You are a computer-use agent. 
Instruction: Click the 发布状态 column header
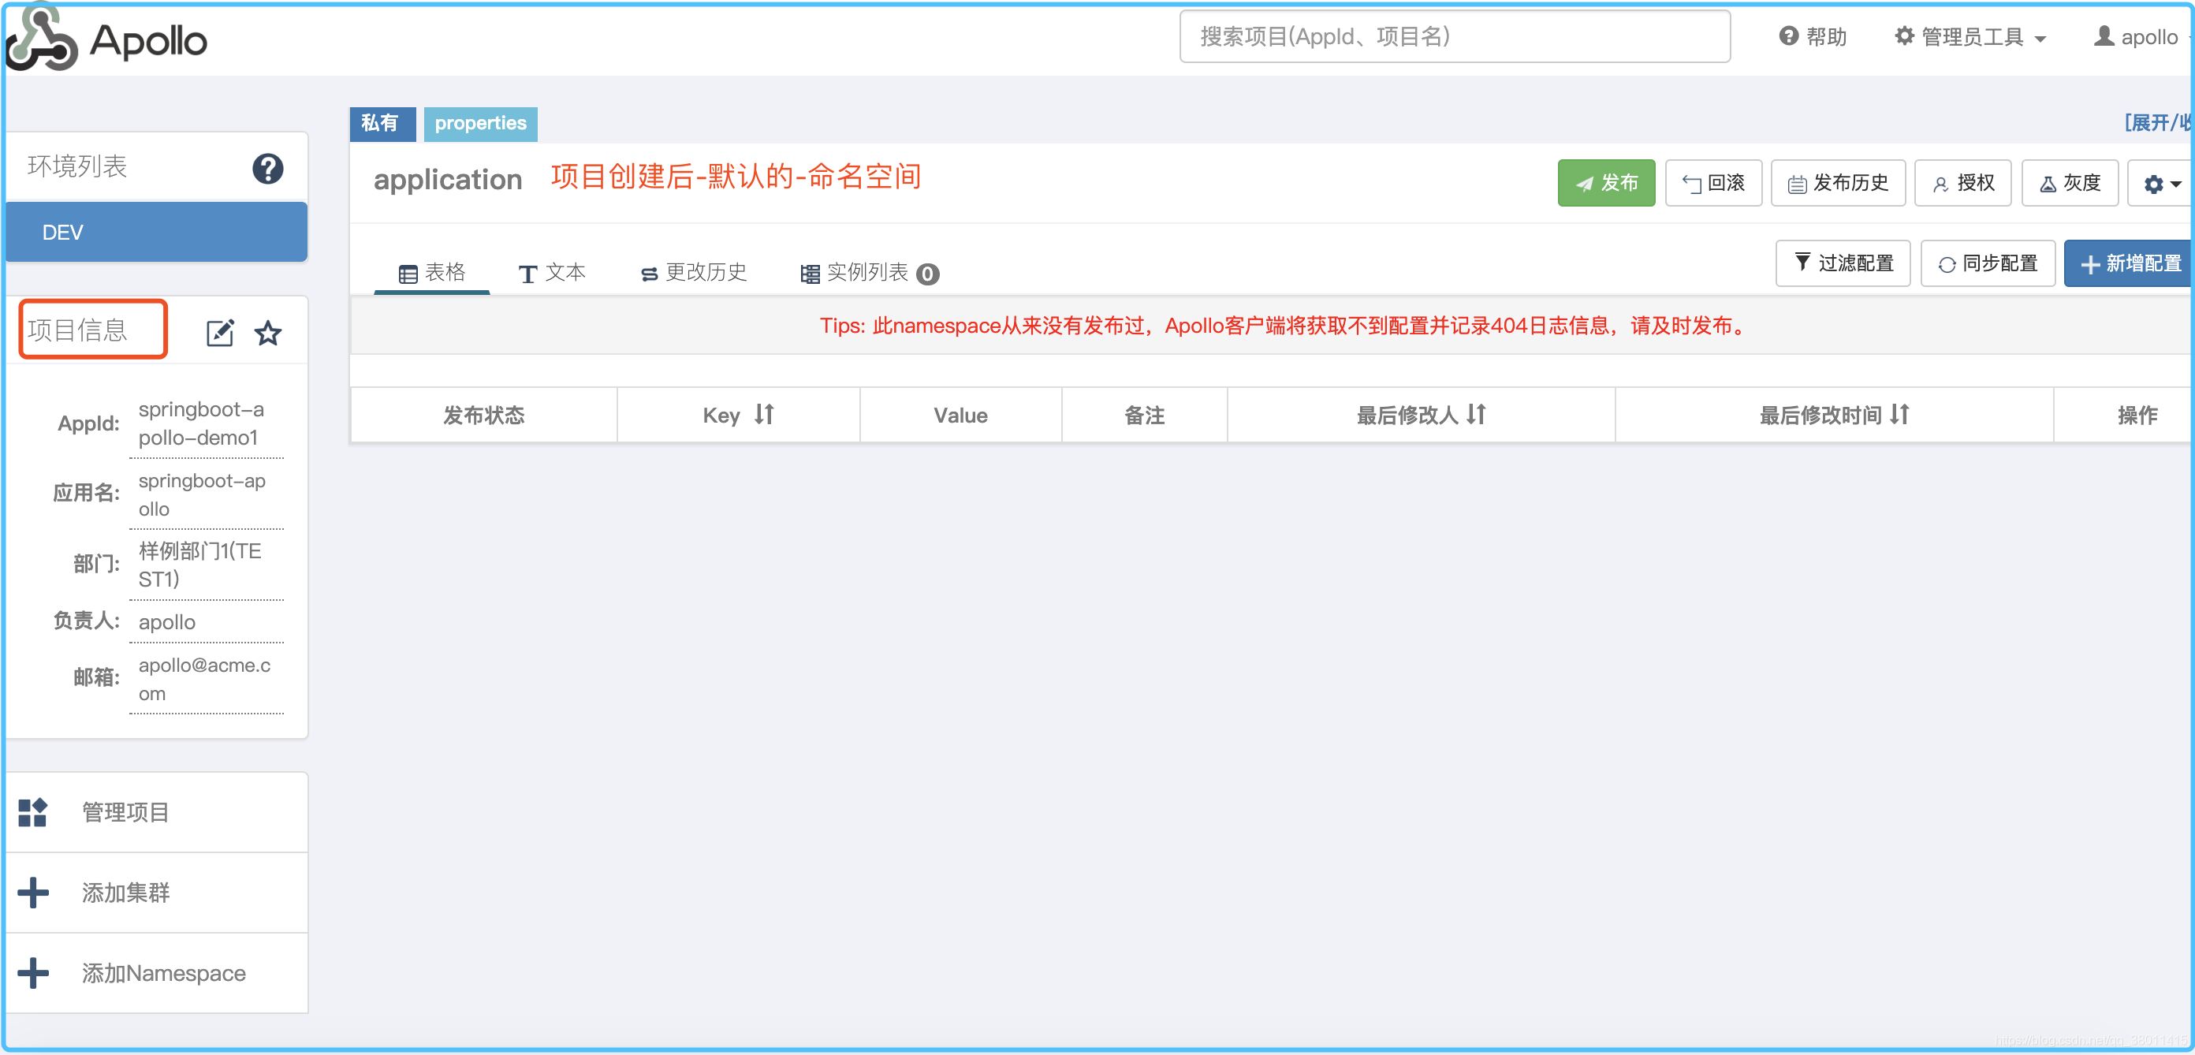click(x=484, y=415)
